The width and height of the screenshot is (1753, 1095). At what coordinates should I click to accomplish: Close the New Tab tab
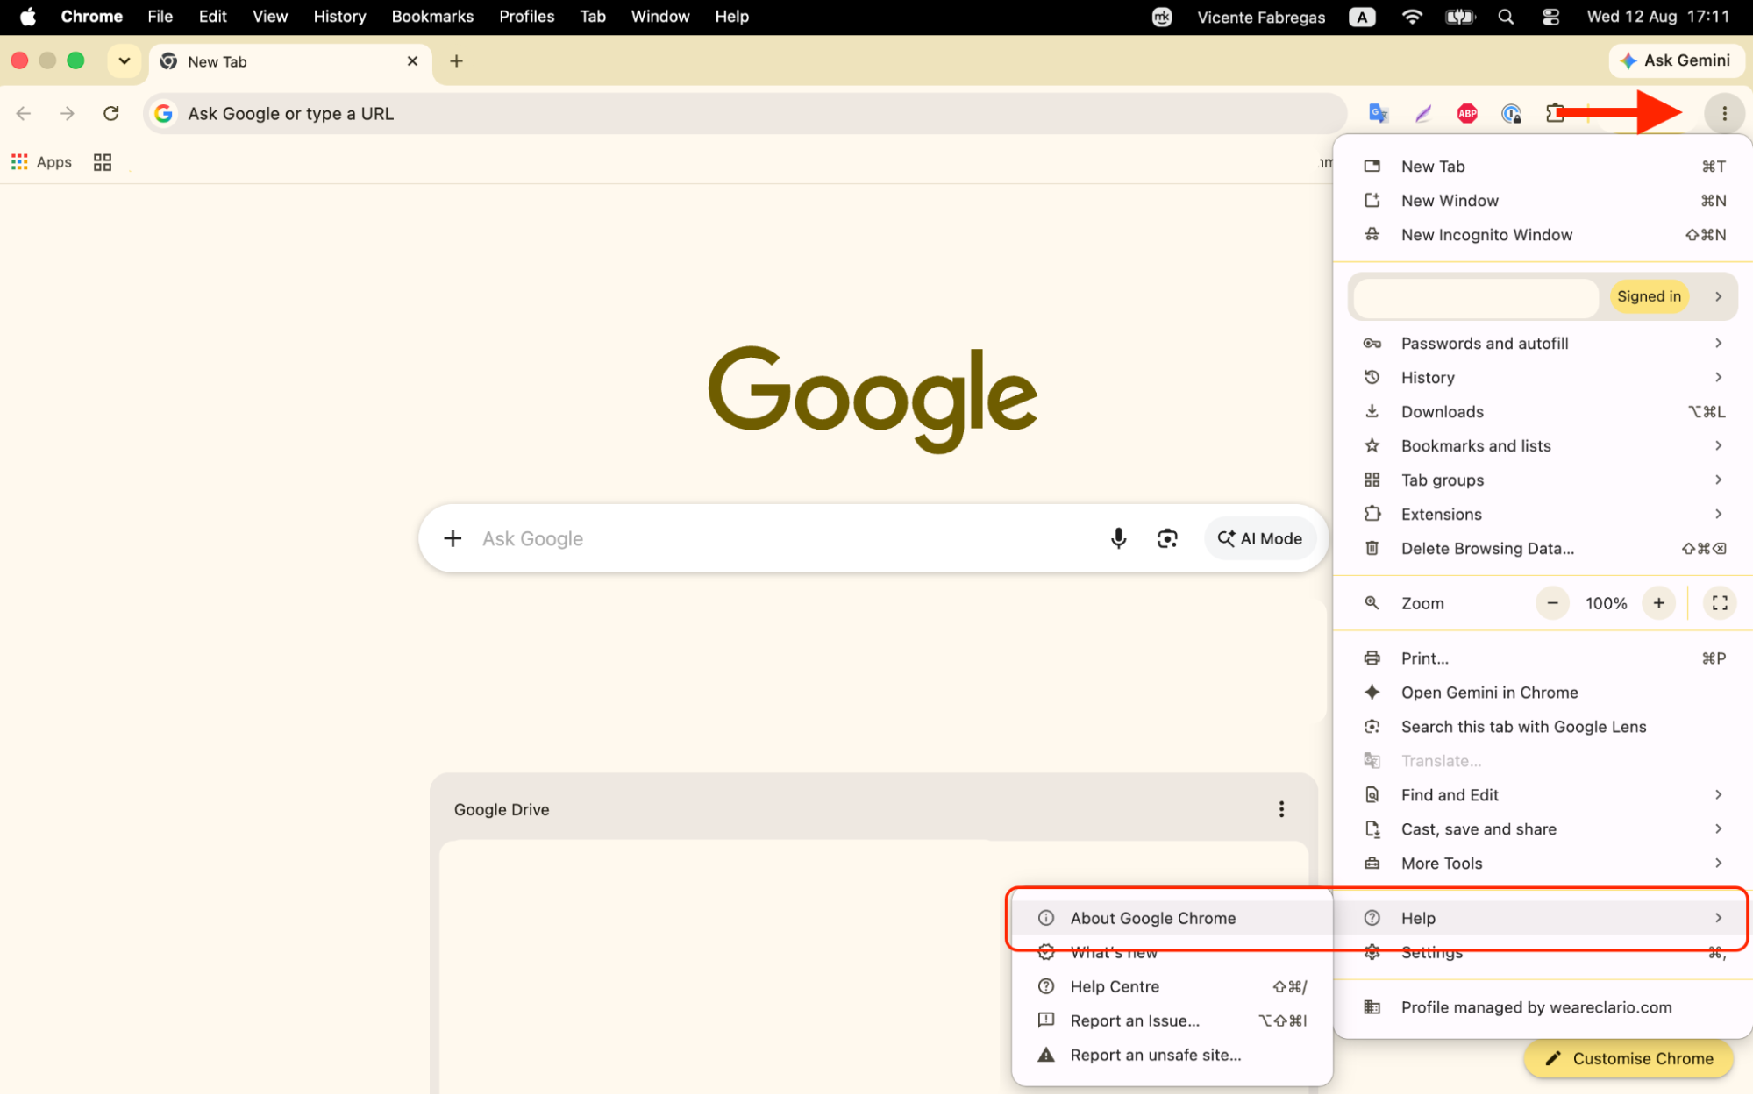point(412,61)
